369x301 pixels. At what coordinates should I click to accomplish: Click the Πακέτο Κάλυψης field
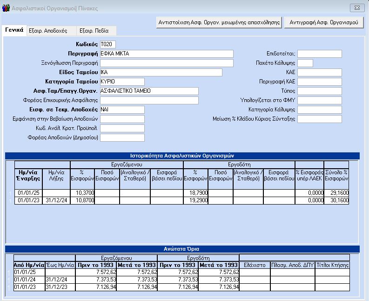pyautogui.click(x=305, y=63)
